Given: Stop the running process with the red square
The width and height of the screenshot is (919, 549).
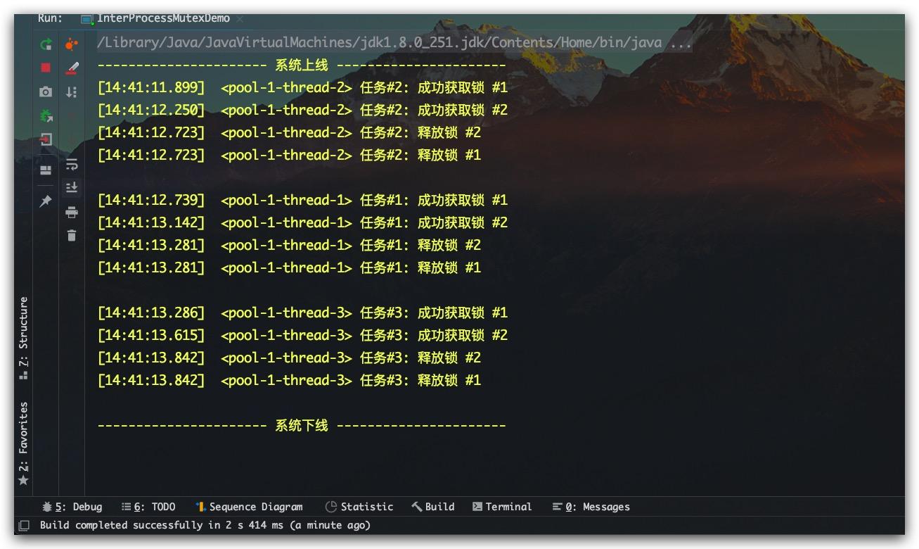Looking at the screenshot, I should [46, 68].
